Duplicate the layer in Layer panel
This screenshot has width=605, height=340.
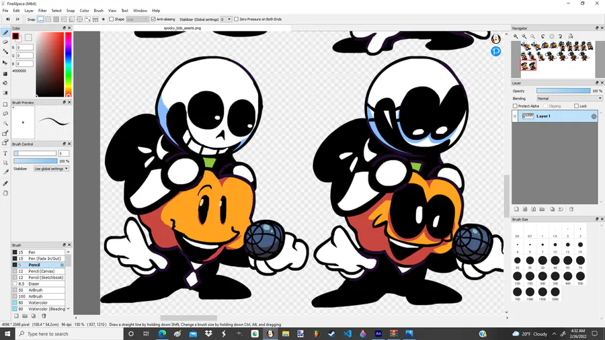coord(552,210)
